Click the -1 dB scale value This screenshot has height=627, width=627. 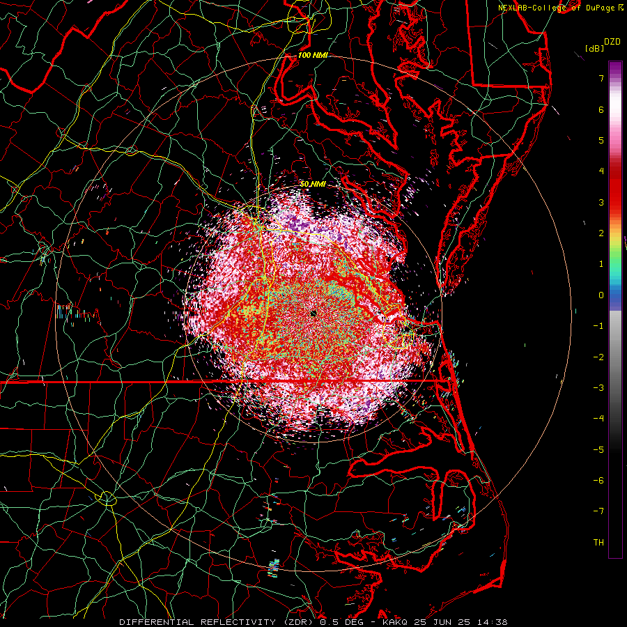tap(598, 326)
